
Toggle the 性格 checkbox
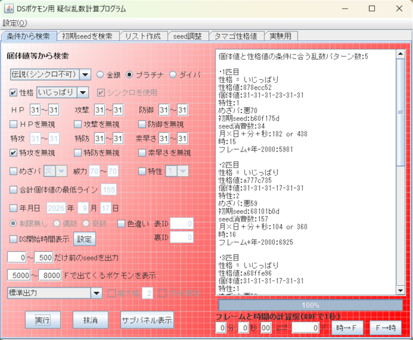pyautogui.click(x=13, y=93)
